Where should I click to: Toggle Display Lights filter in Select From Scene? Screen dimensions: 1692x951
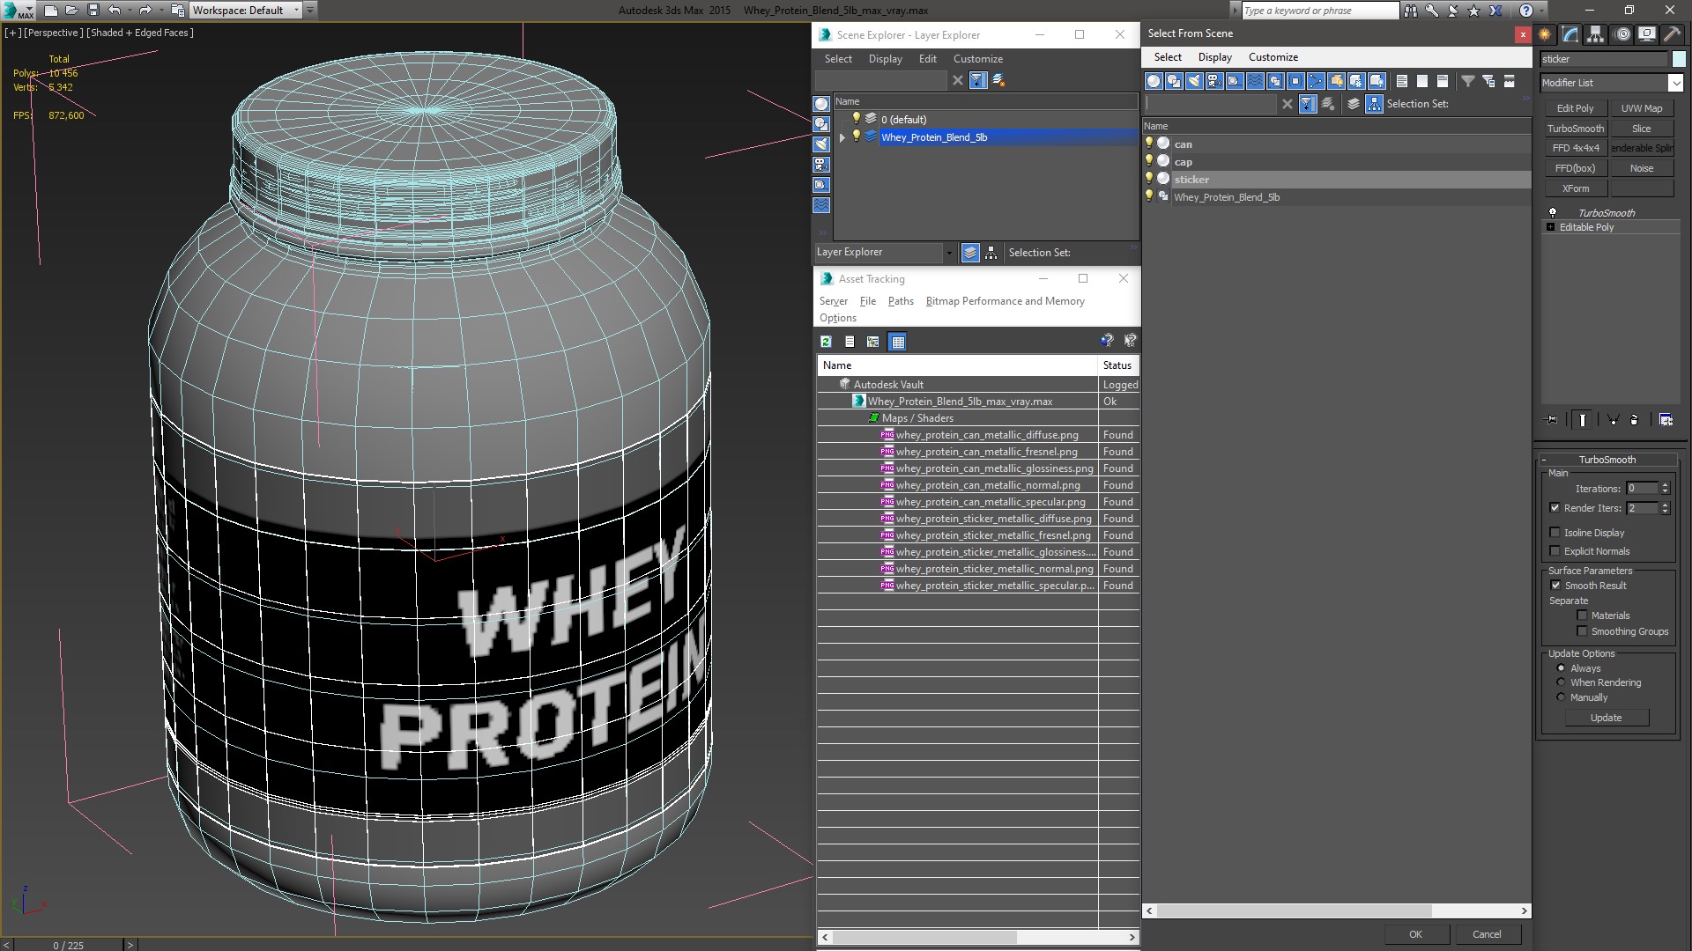click(1194, 81)
